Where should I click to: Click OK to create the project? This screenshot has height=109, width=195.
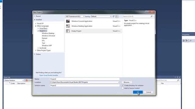[138, 92]
